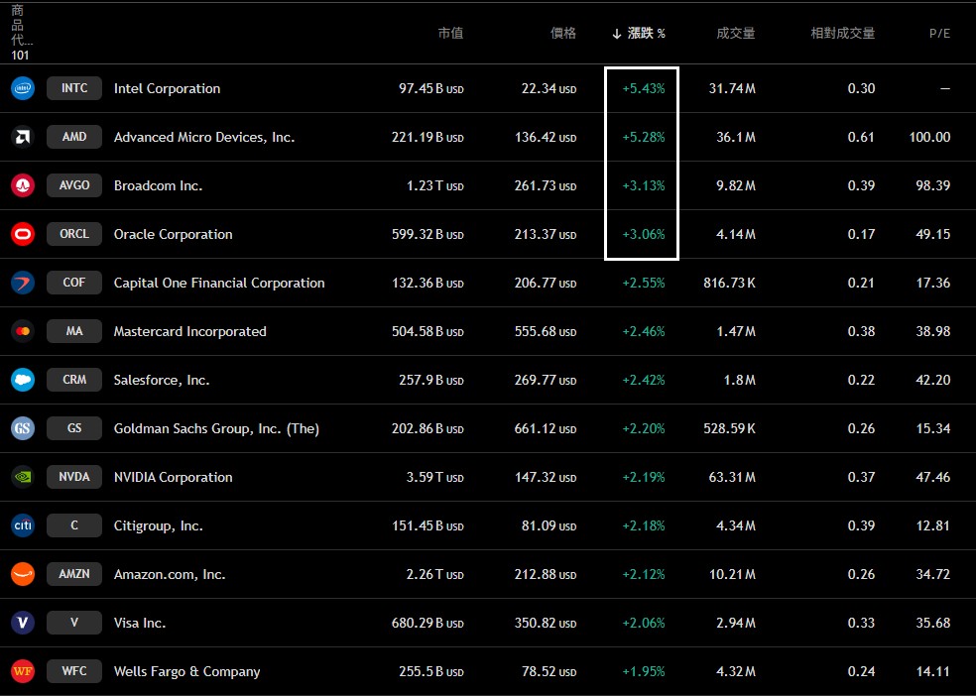This screenshot has height=696, width=976.
Task: Click the Amazon logo icon
Action: 22,574
